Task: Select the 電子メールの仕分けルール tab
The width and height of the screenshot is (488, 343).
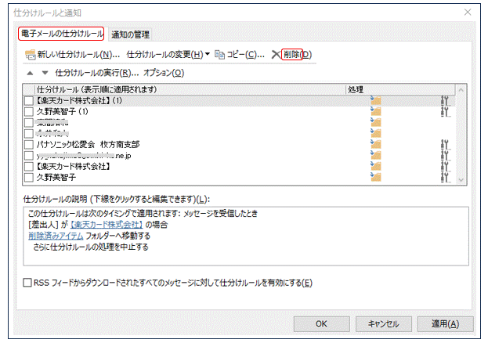Action: 61,34
